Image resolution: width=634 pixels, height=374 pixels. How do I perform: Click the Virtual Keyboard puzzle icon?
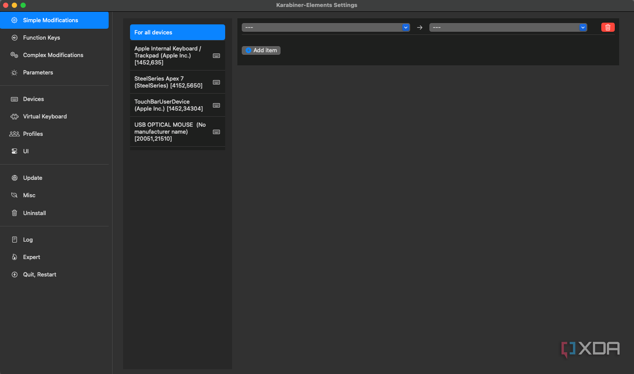pos(14,117)
